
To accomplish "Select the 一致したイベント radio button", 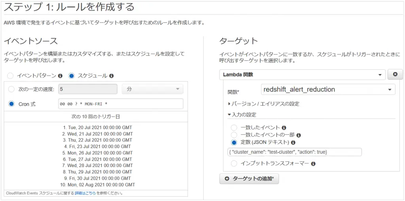I will coord(234,128).
